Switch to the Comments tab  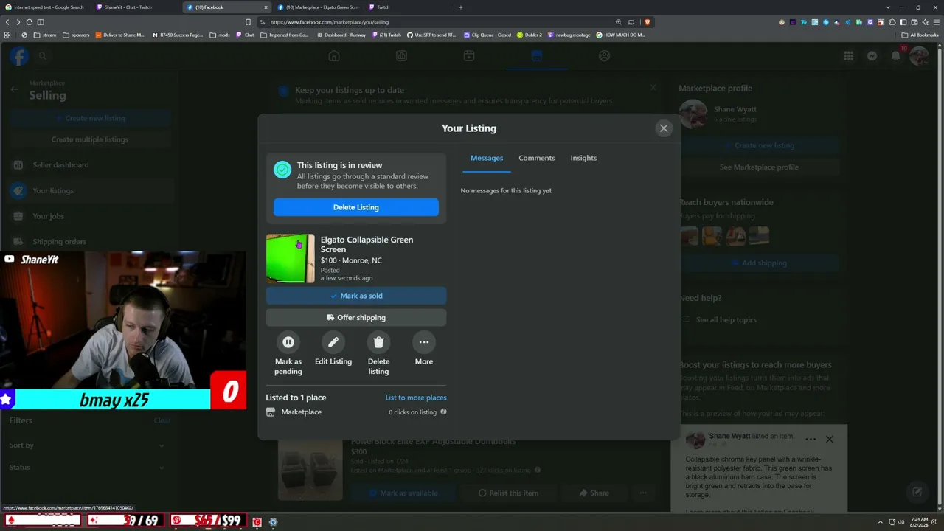[x=537, y=158]
